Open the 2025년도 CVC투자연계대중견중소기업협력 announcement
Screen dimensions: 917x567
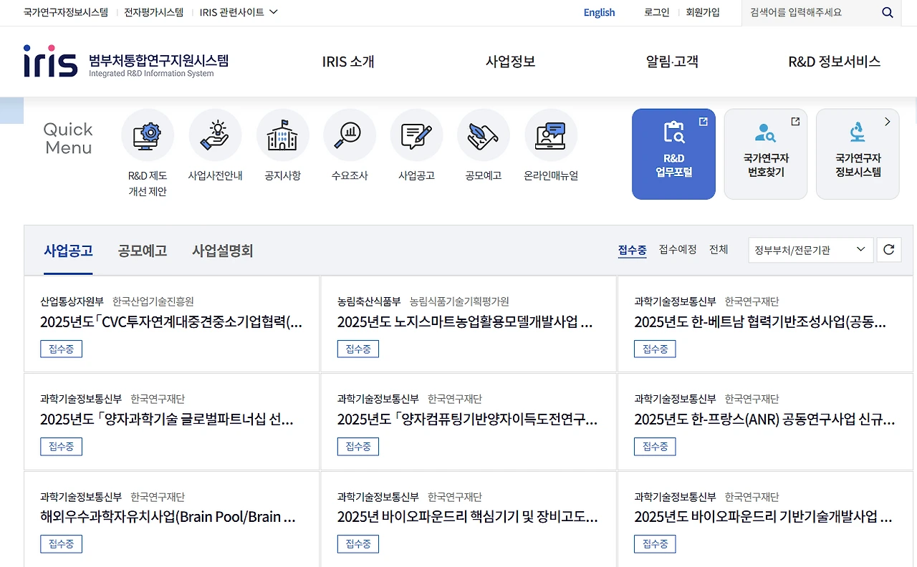[171, 322]
